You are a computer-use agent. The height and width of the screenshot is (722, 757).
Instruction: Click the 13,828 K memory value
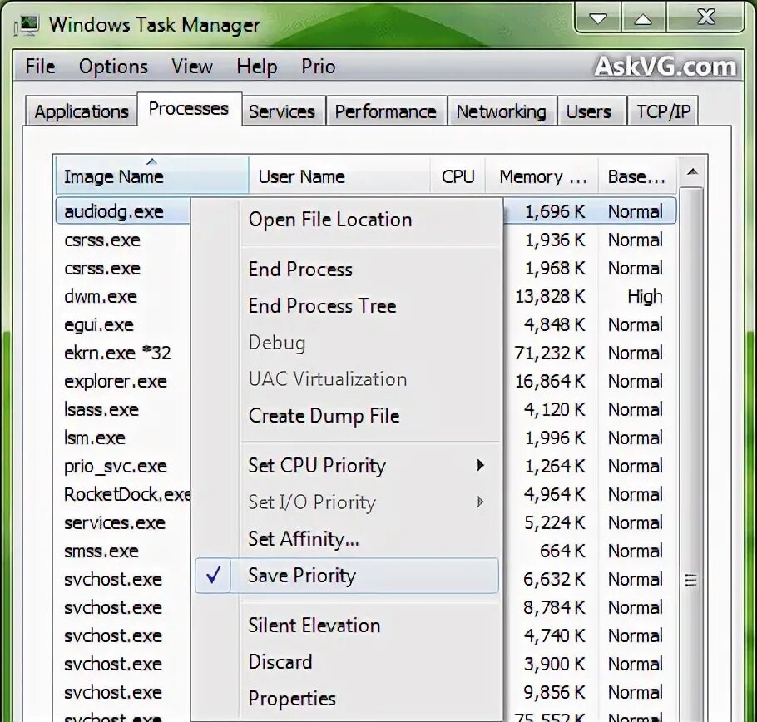pyautogui.click(x=550, y=296)
